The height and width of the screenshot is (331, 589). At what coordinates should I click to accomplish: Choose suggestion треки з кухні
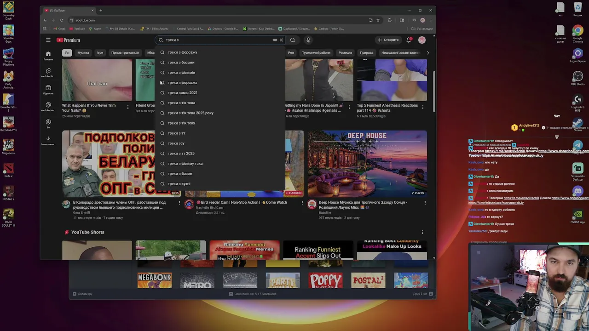(220, 184)
